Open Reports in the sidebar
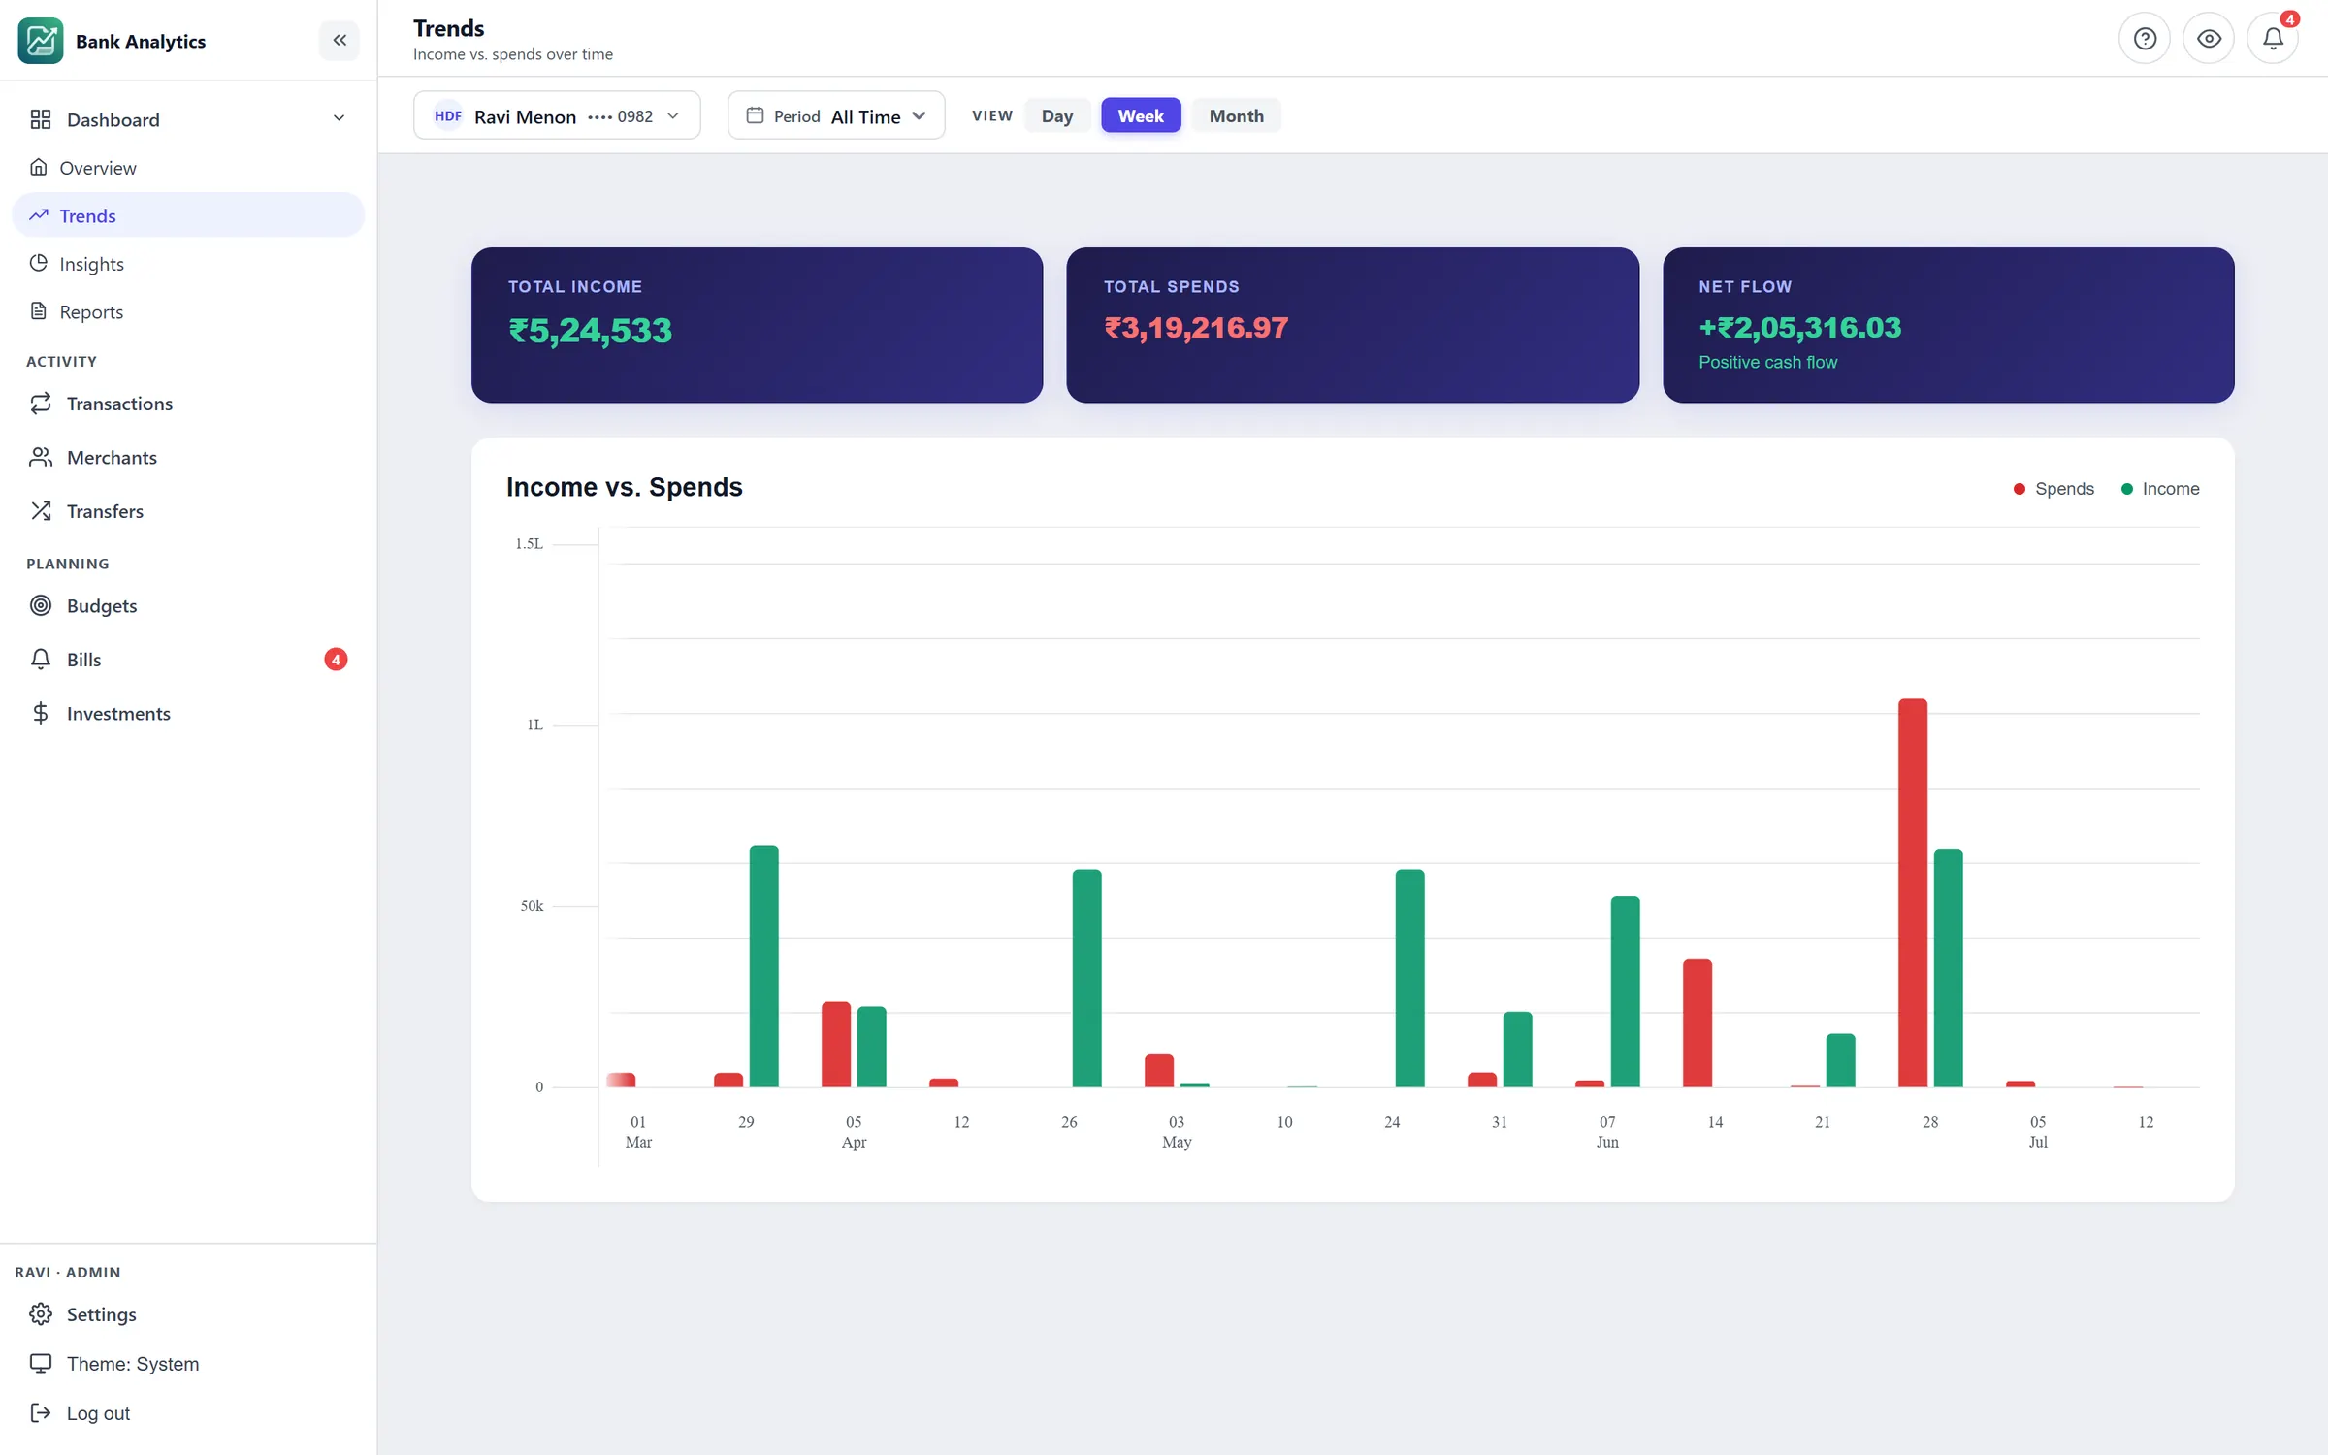2328x1455 pixels. [188, 311]
